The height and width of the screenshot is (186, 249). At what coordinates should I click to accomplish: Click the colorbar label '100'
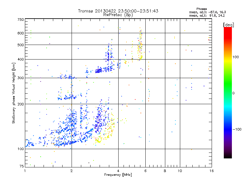tap(236, 57)
